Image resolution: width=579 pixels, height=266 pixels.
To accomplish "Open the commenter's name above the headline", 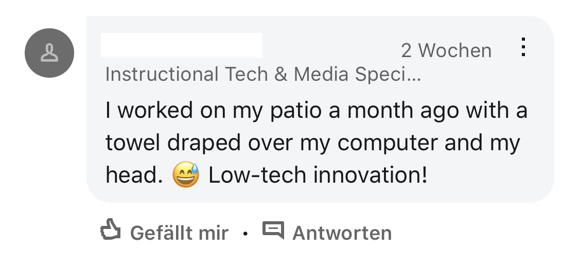I will [x=181, y=45].
